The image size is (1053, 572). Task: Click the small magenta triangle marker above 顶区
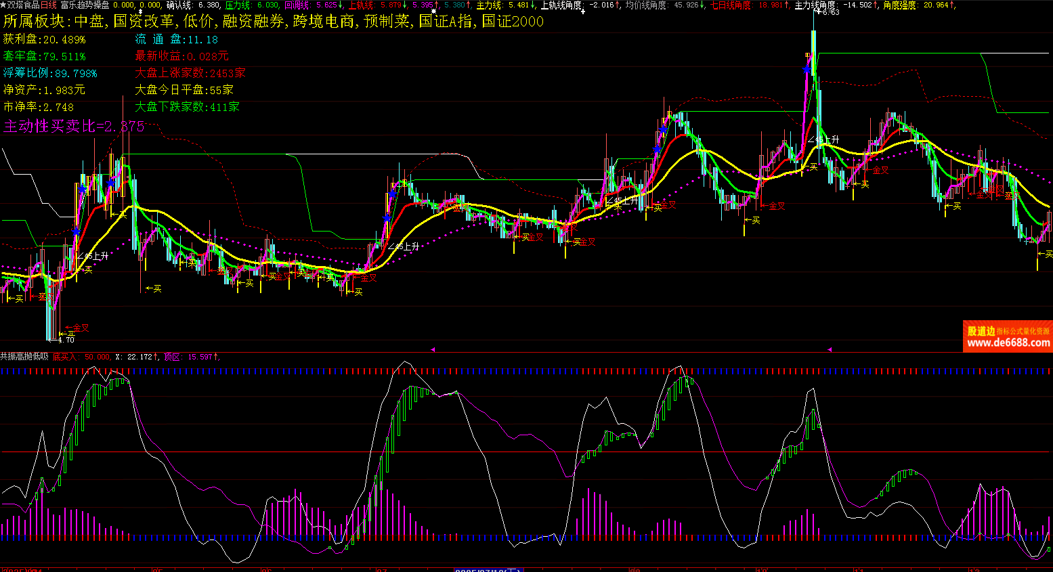pos(433,350)
